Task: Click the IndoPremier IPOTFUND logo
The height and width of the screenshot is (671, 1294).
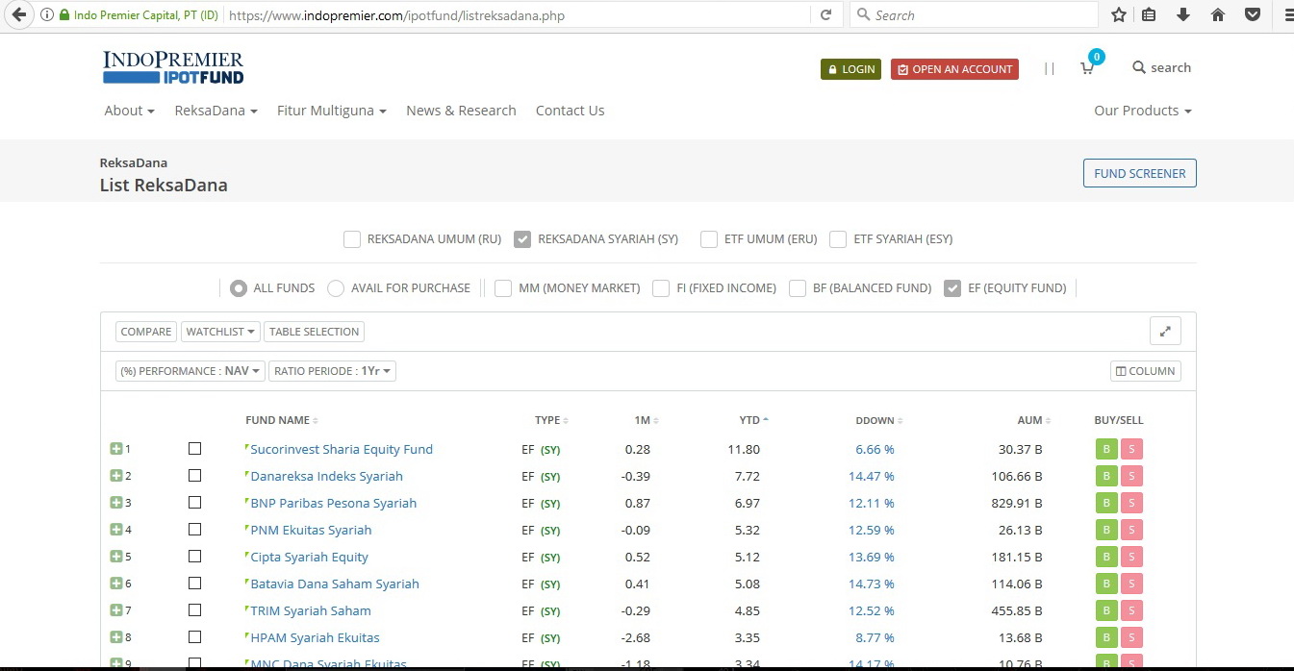Action: point(173,67)
